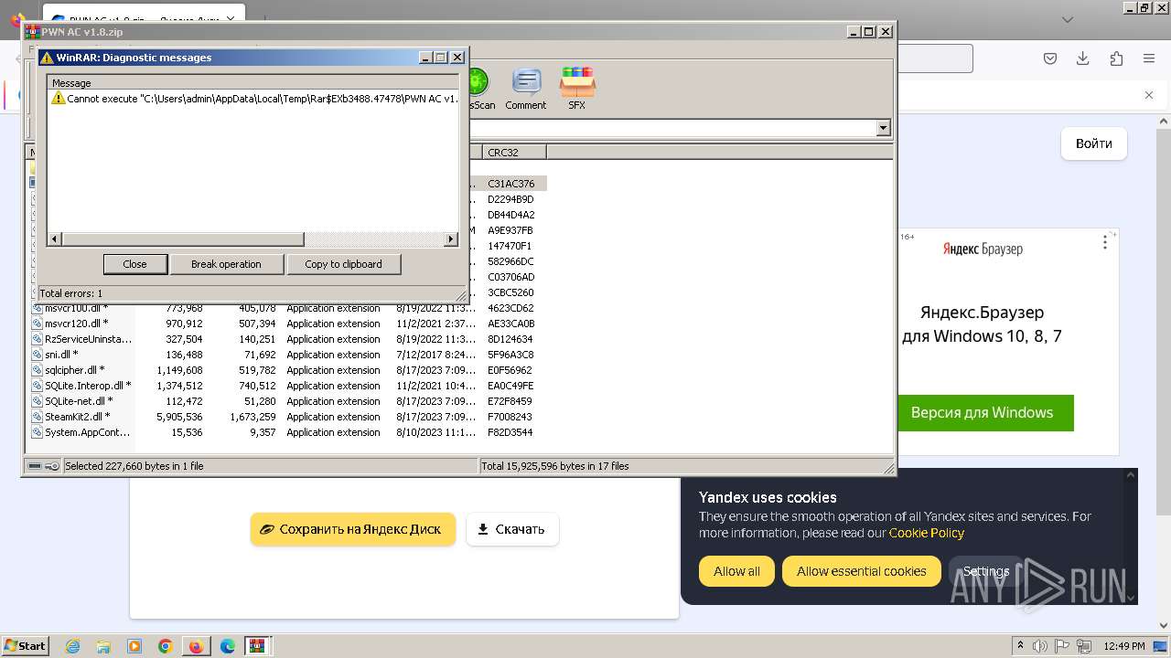Click the network tray icon
Viewport: 1171px width, 658px height.
coord(1084,646)
